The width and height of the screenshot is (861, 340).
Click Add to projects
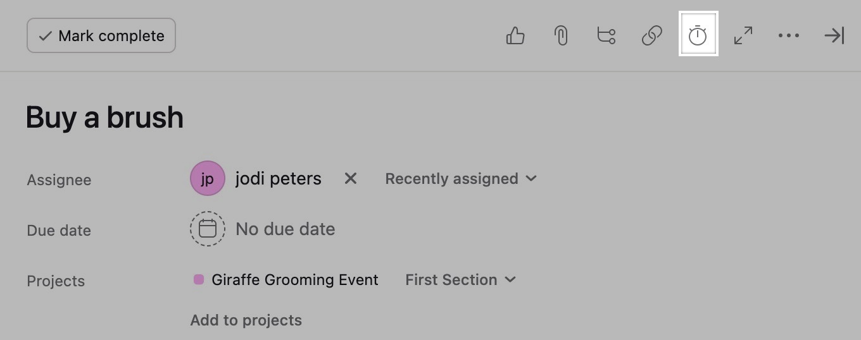[246, 320]
